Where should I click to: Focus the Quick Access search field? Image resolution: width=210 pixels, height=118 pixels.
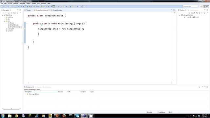(x=190, y=7)
